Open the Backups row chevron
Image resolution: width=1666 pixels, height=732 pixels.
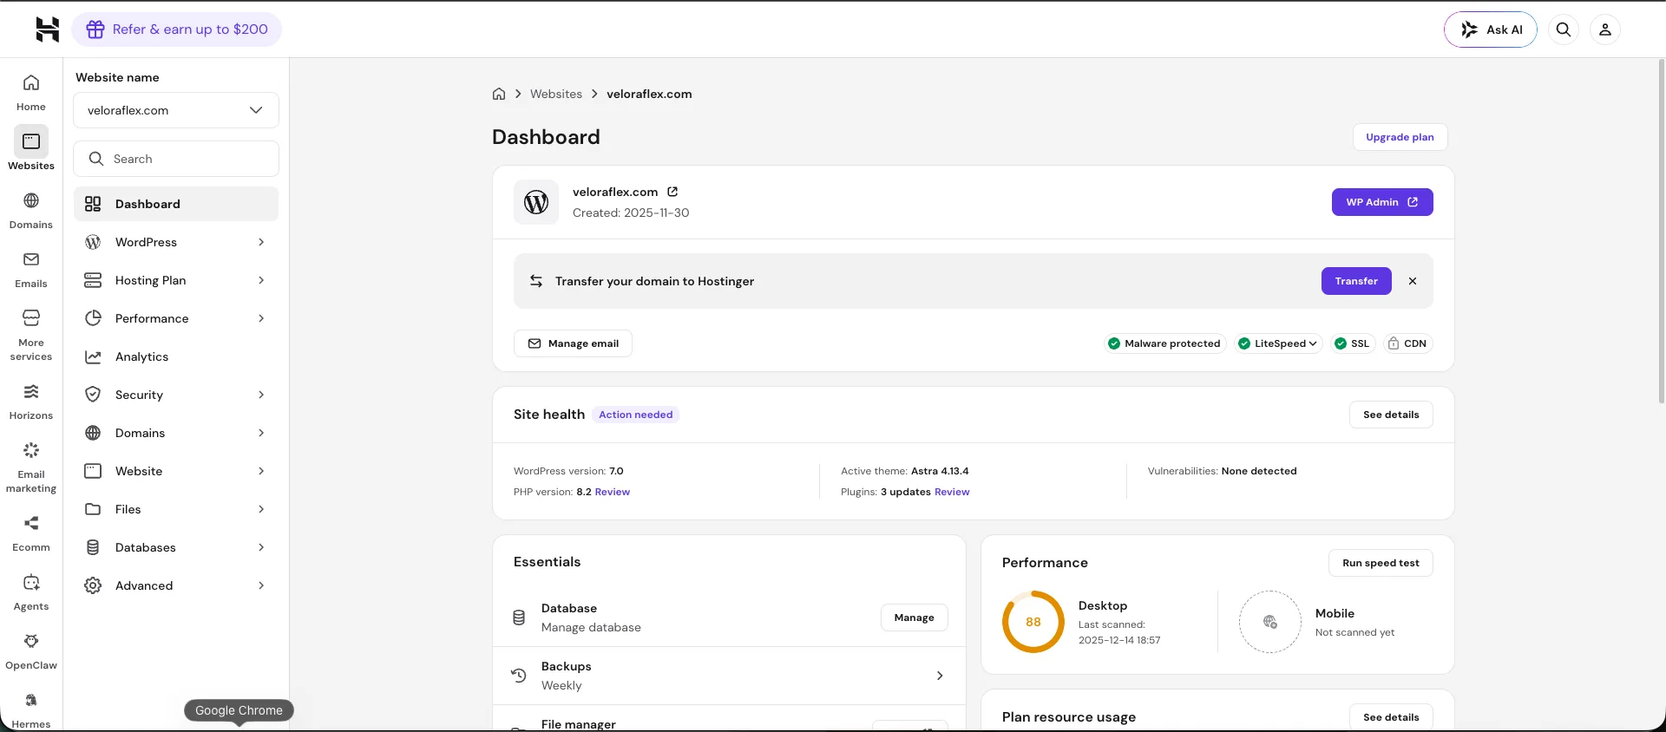click(940, 676)
